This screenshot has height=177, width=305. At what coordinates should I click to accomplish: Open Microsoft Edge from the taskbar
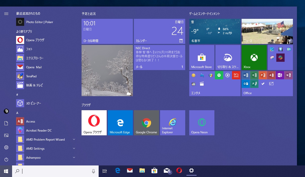click(118, 171)
